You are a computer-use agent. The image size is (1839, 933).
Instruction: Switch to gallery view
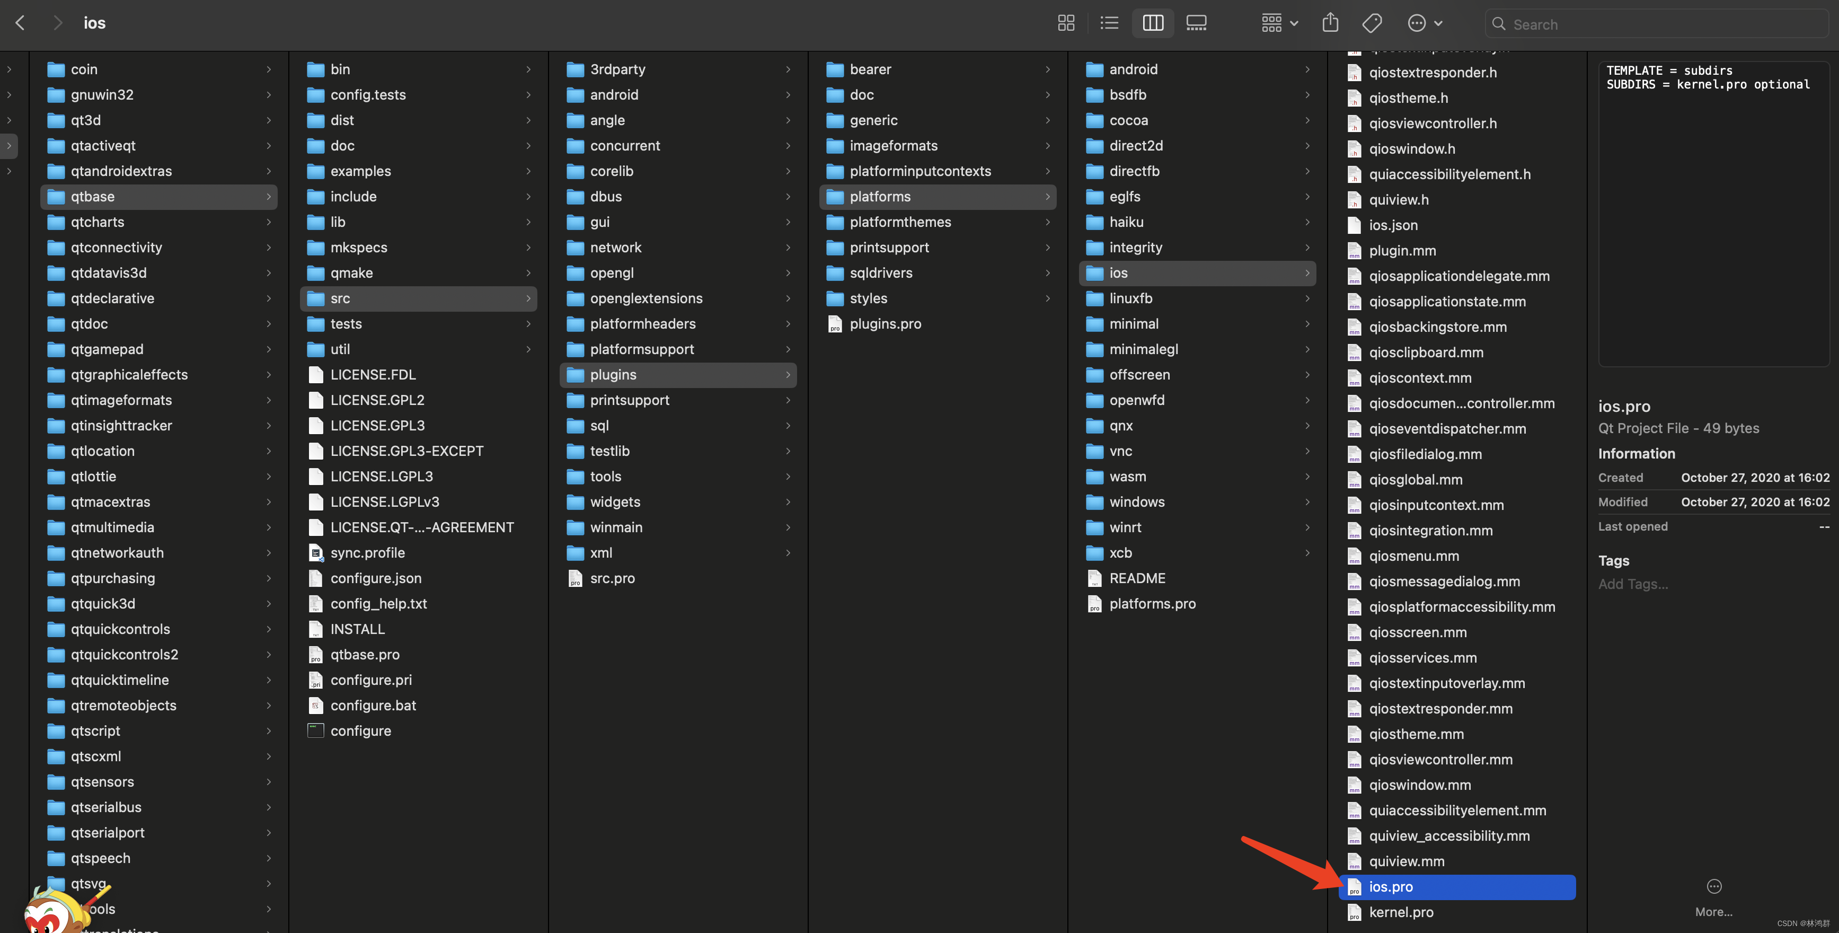[1197, 23]
